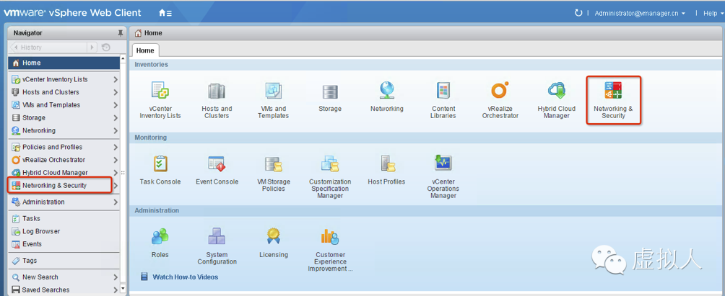This screenshot has height=296, width=725.
Task: Select VMs and Templates in Navigator
Action: point(64,105)
